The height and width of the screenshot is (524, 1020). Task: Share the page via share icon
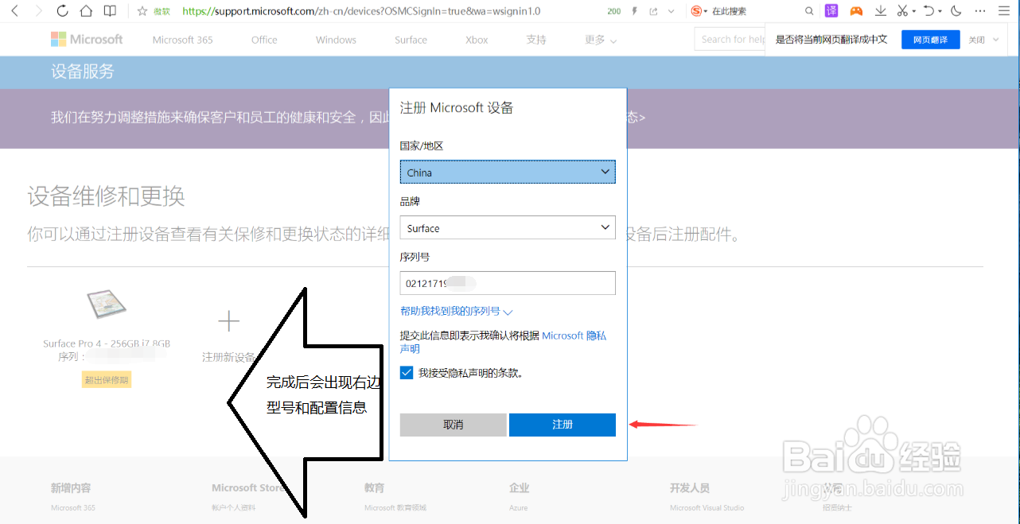tap(653, 11)
